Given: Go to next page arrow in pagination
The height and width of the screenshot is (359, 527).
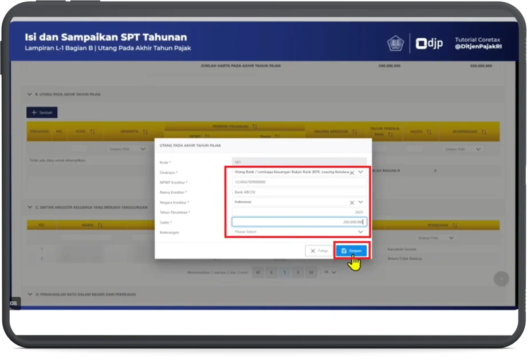Looking at the screenshot, I should click(297, 273).
